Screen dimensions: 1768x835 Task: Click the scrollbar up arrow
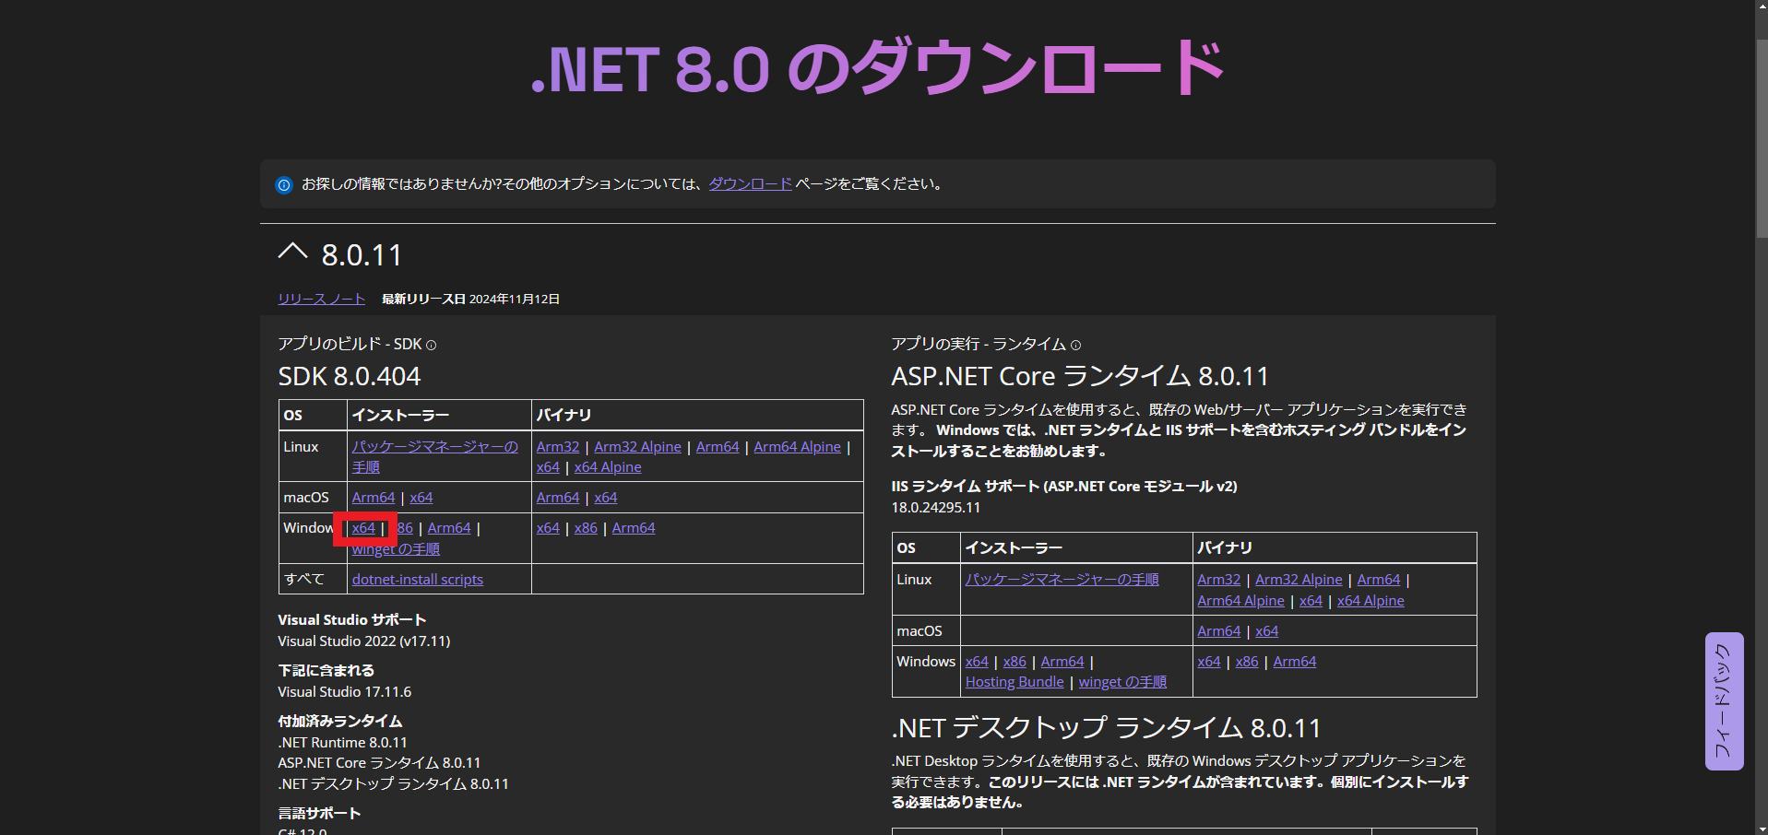pos(1761,7)
